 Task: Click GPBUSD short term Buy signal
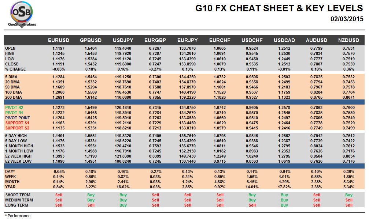click(91, 195)
